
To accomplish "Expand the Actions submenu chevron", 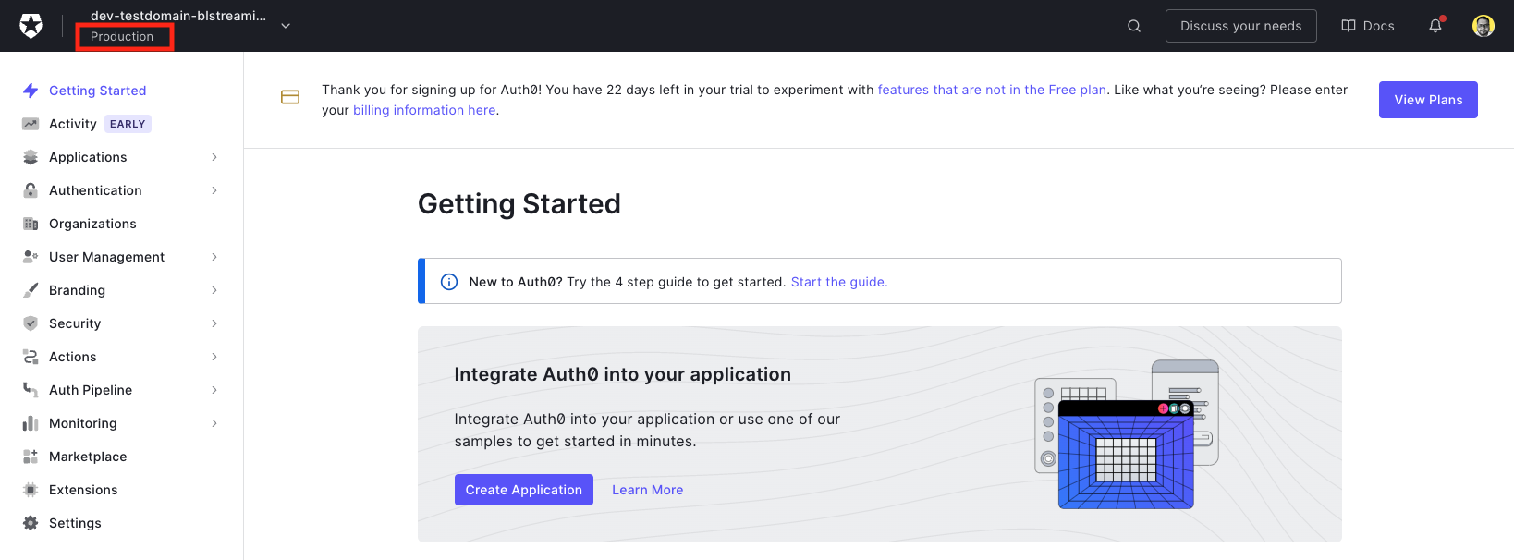I will pos(214,357).
